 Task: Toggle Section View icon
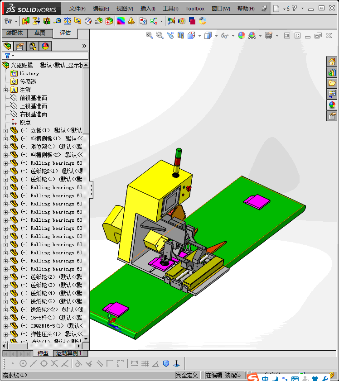(x=181, y=35)
